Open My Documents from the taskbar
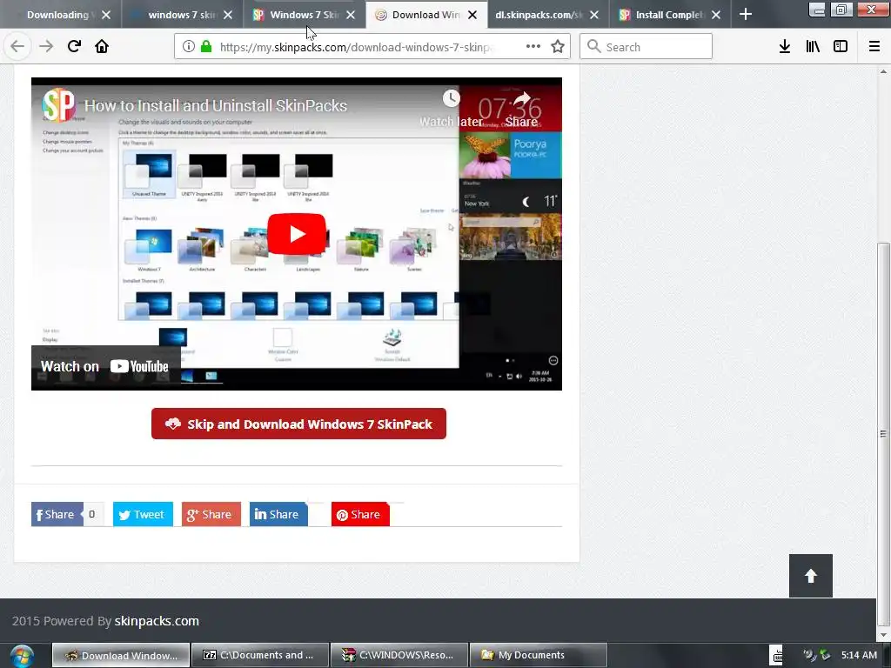 (539, 655)
